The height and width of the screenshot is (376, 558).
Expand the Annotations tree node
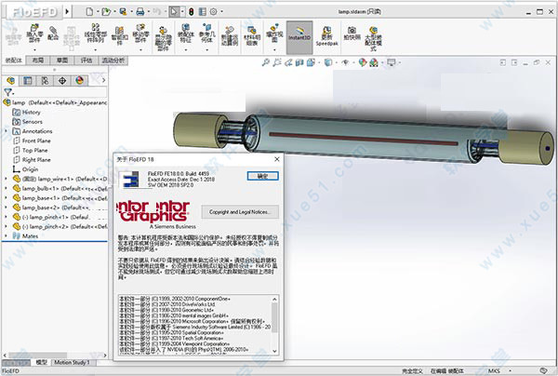[x=5, y=131]
